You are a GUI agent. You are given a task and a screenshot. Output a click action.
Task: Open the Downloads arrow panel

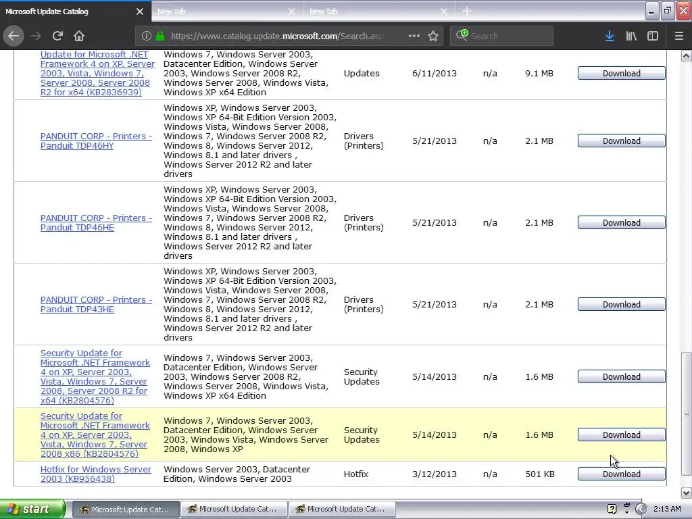(610, 36)
